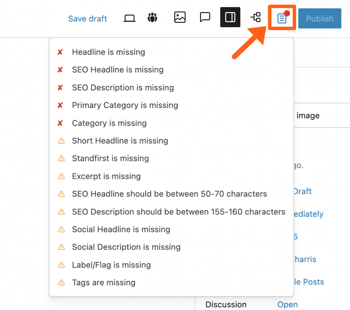Viewport: 350px width, 310px height.
Task: Click 'SEO Description is missing' entry
Action: [x=123, y=88]
